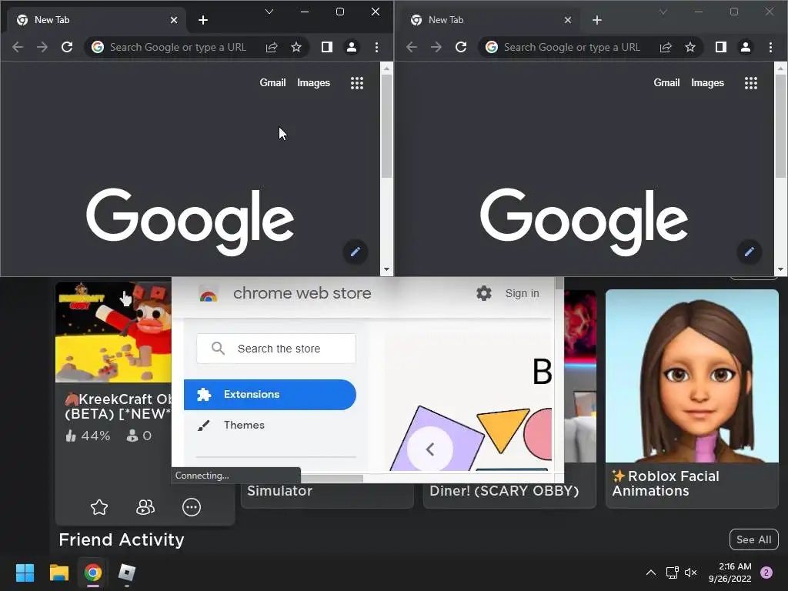Profile avatar icon in right Chrome window
Viewport: 788px width, 591px height.
tap(745, 47)
